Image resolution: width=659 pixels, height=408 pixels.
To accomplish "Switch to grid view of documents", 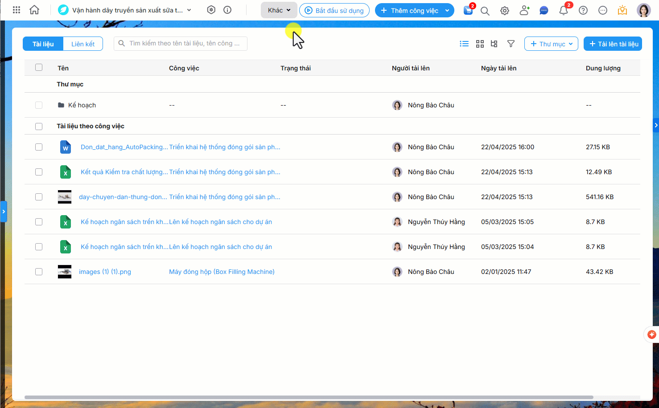I will click(480, 44).
